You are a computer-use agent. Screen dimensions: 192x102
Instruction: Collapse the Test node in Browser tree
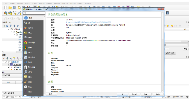point(14,35)
